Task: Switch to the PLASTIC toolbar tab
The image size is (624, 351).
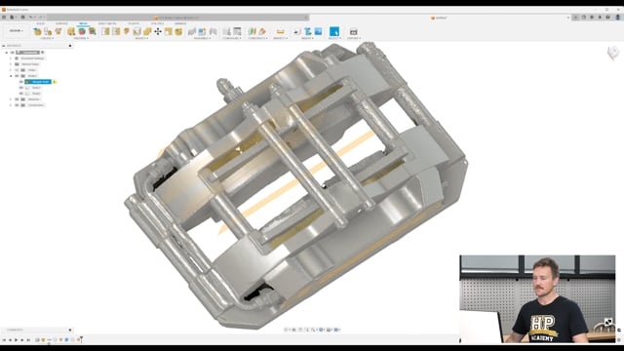Action: 134,23
